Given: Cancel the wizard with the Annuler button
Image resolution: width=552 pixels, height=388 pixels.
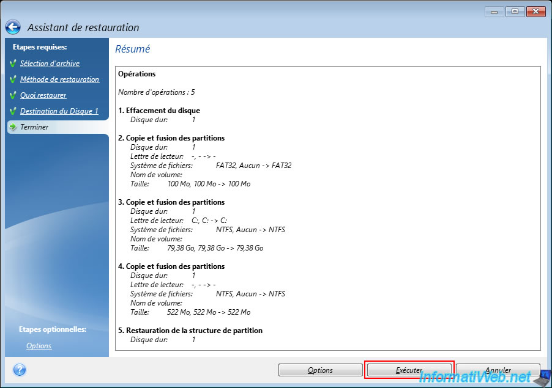Looking at the screenshot, I should pyautogui.click(x=498, y=370).
